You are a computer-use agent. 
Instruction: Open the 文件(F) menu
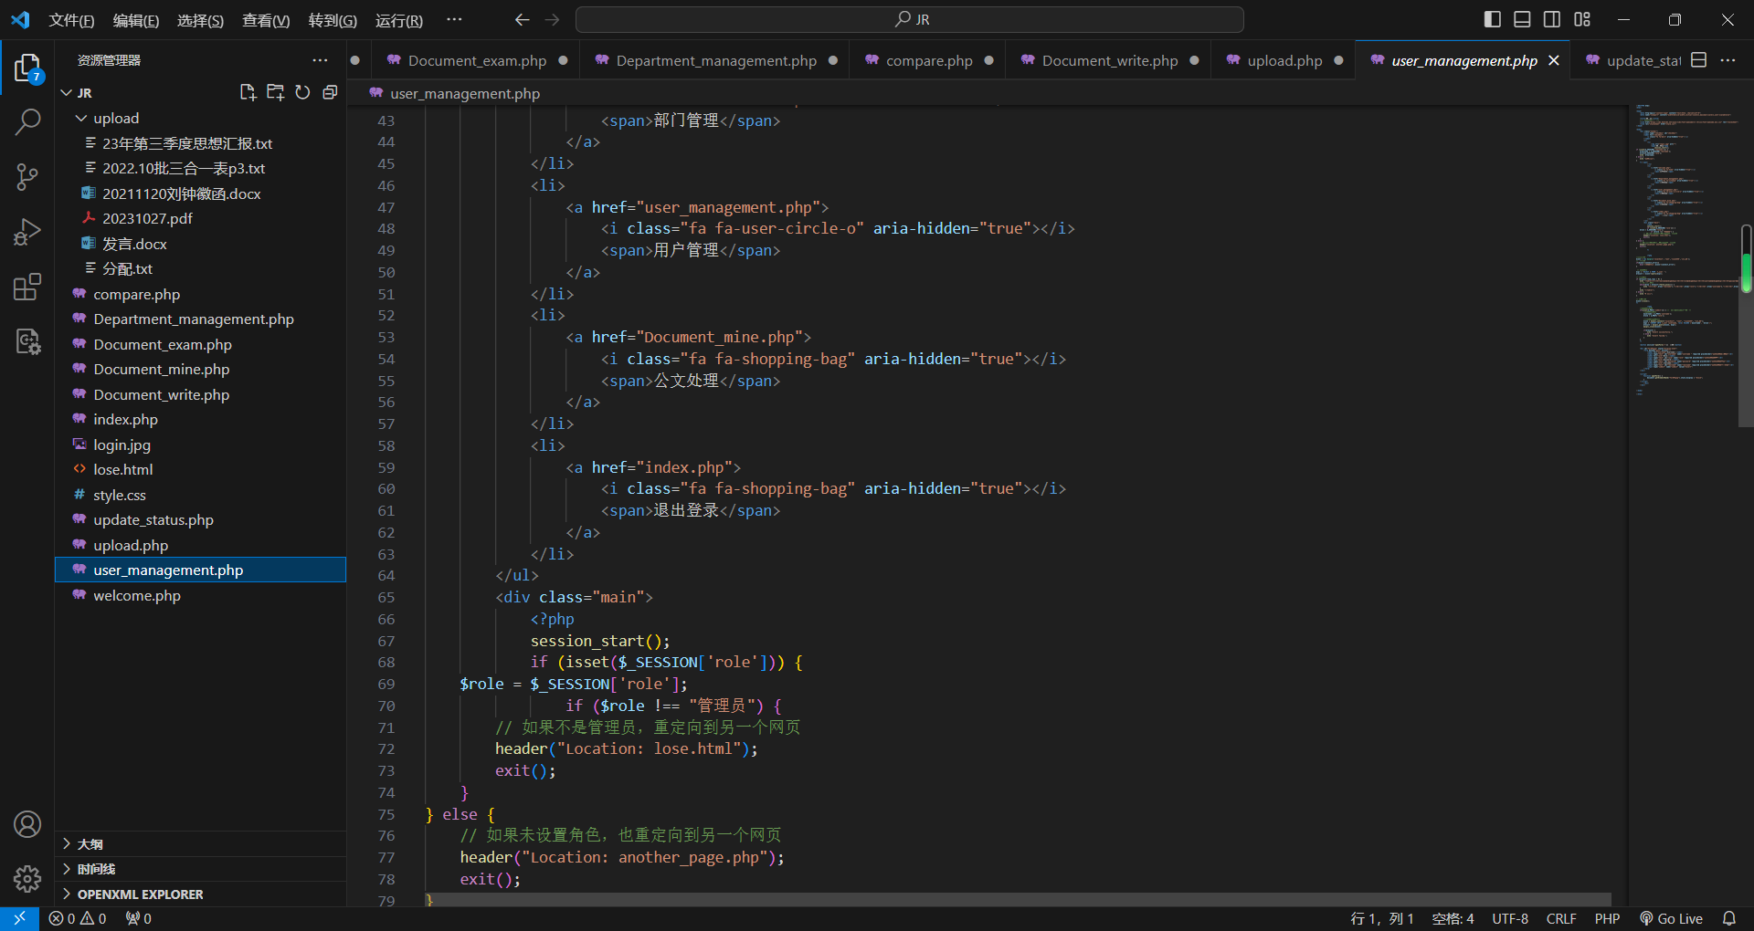pyautogui.click(x=71, y=20)
